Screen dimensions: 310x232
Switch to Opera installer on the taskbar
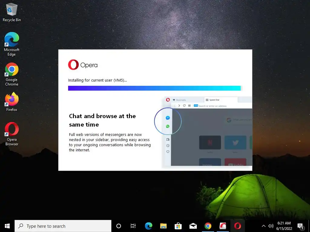[238, 226]
